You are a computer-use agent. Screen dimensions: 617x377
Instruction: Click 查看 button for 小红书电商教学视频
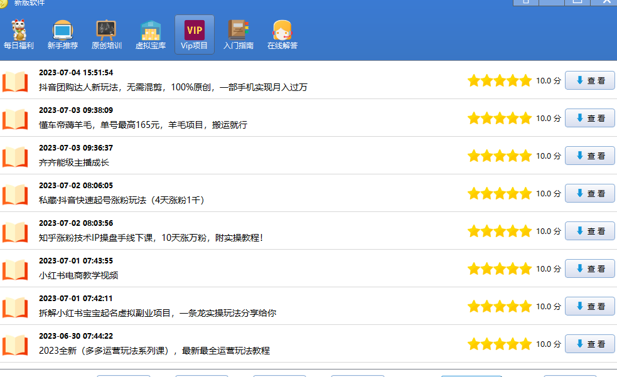590,269
